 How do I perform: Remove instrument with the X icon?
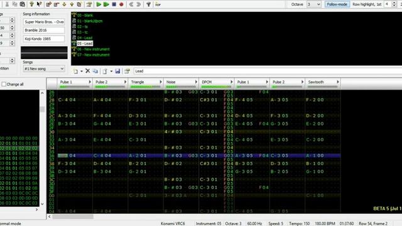(88, 71)
